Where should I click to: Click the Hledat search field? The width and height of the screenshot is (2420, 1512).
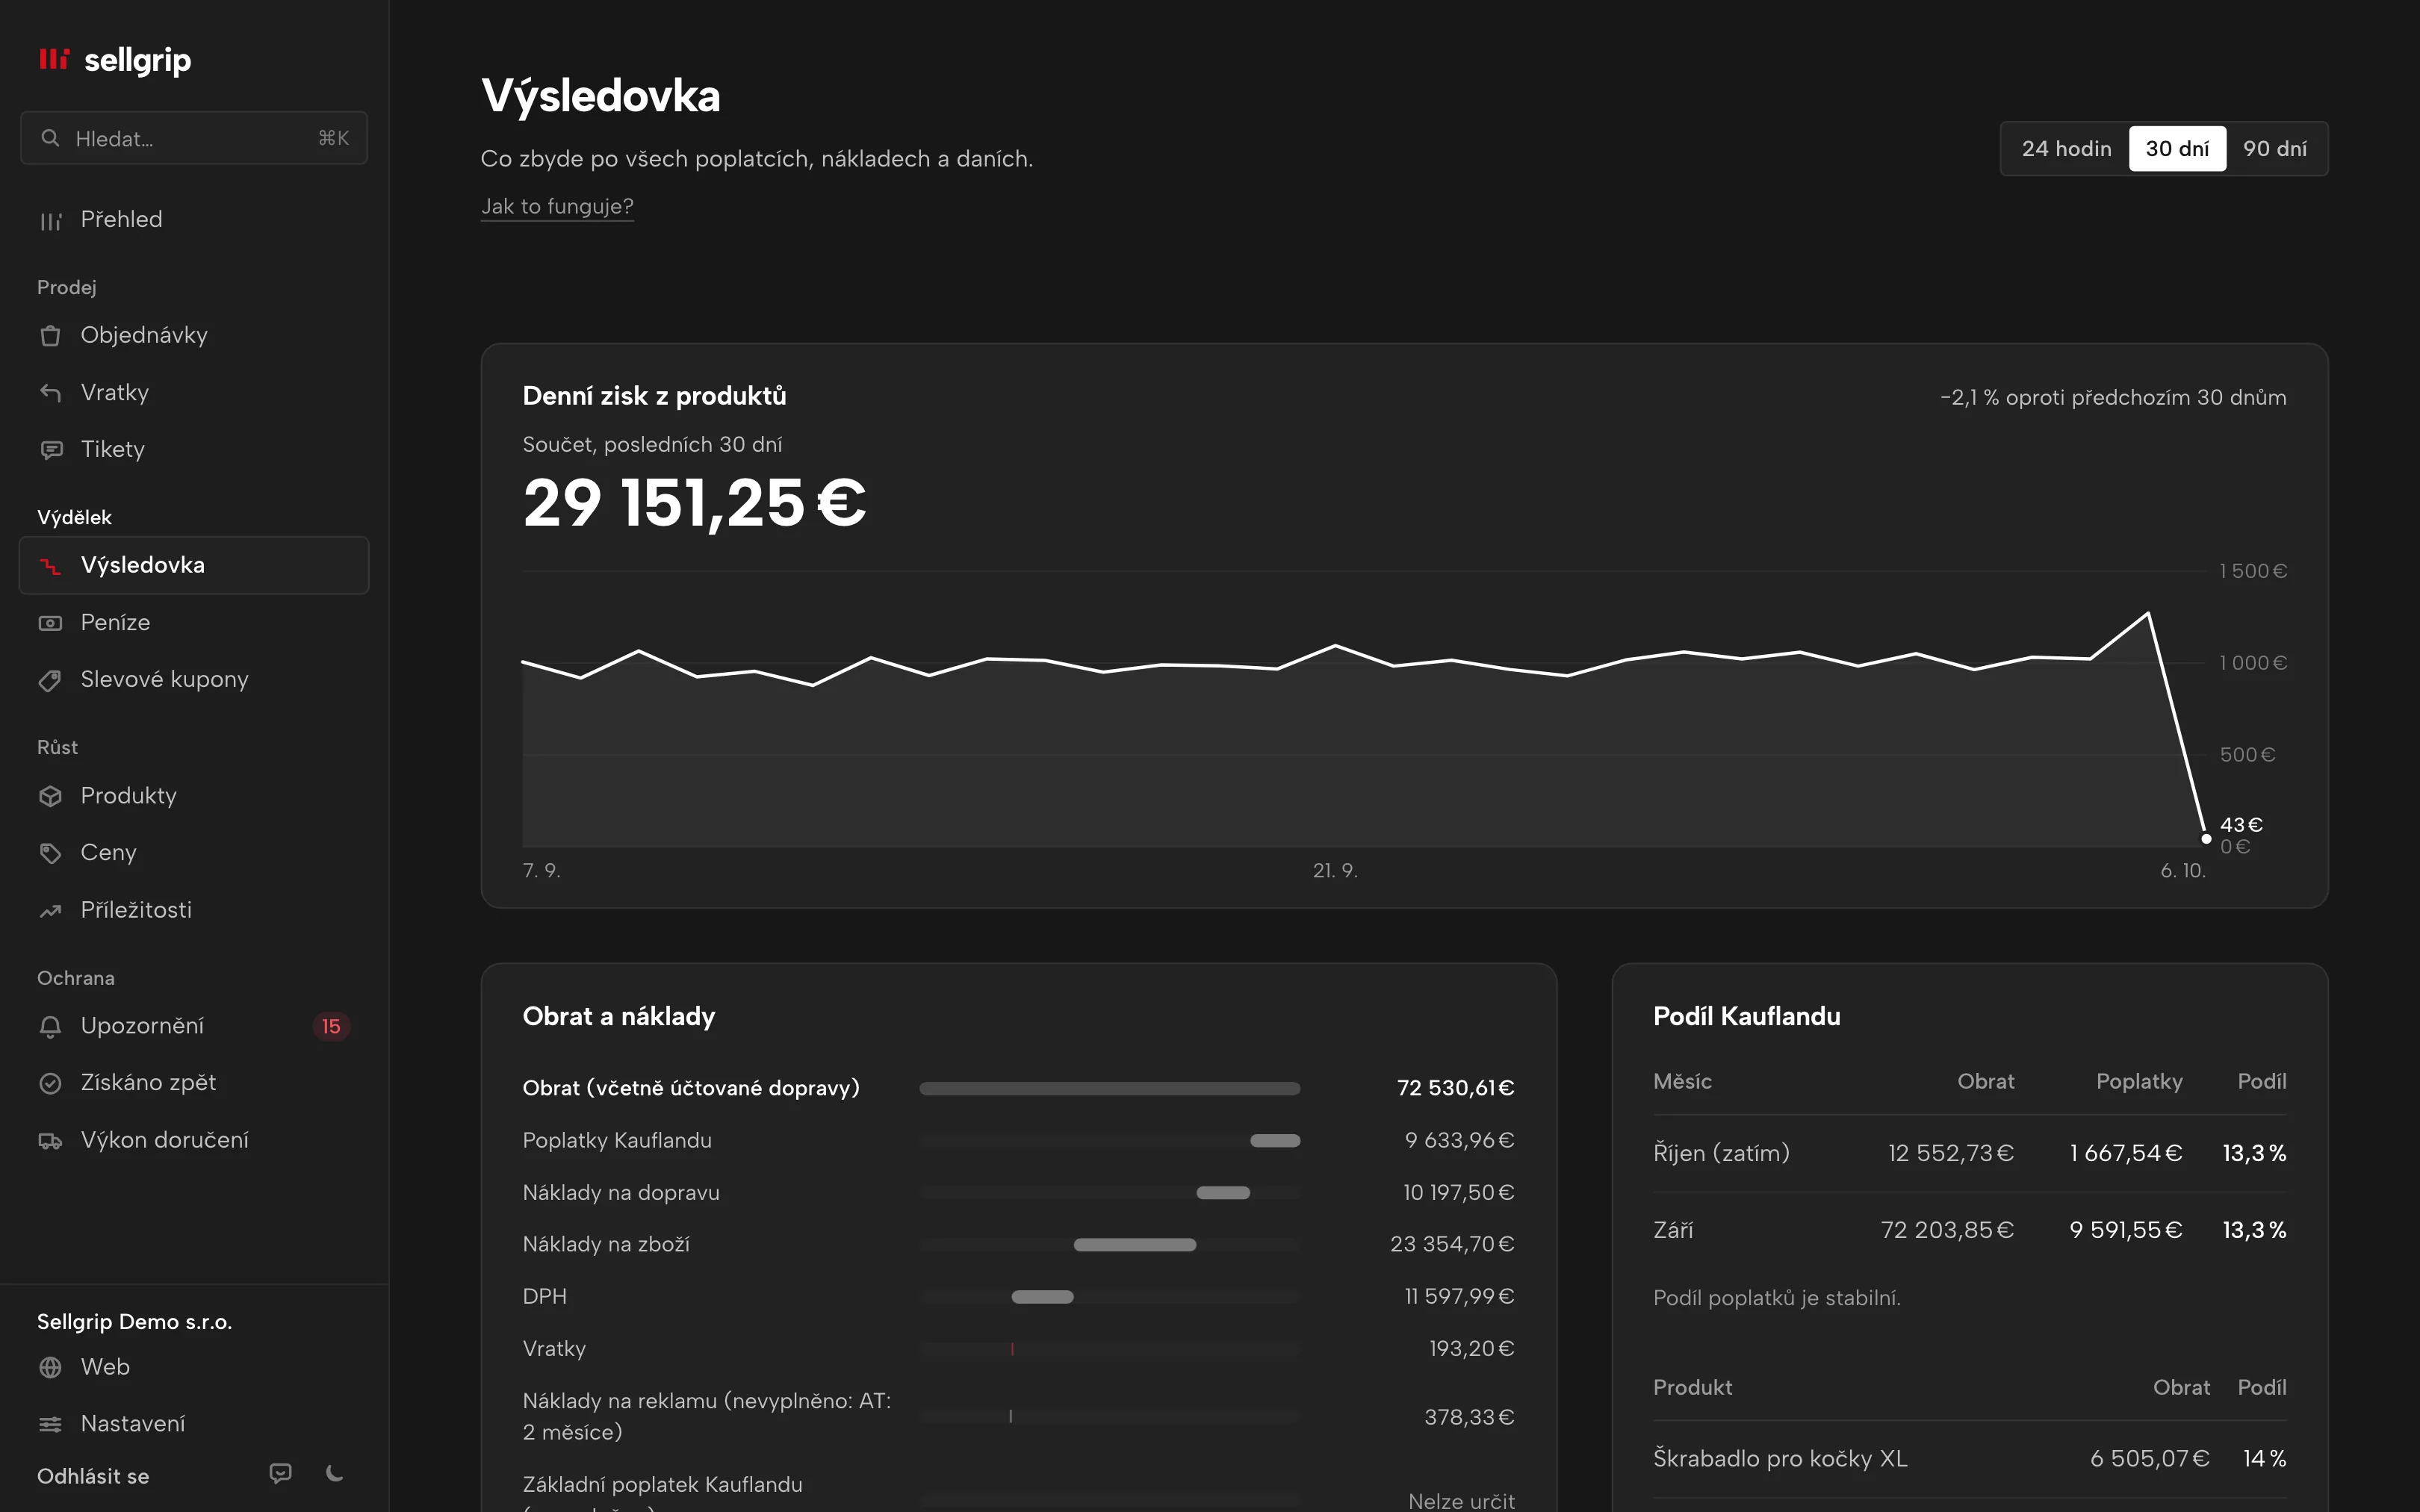coord(194,138)
